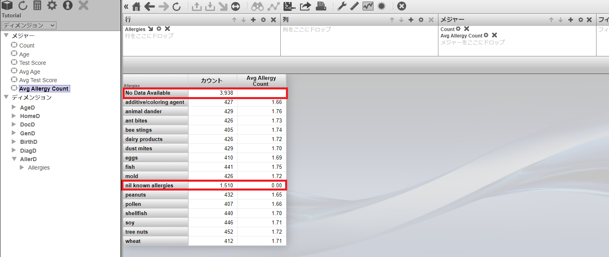The image size is (609, 257).
Task: Click the cube icon to change subject area
Action: click(7, 6)
